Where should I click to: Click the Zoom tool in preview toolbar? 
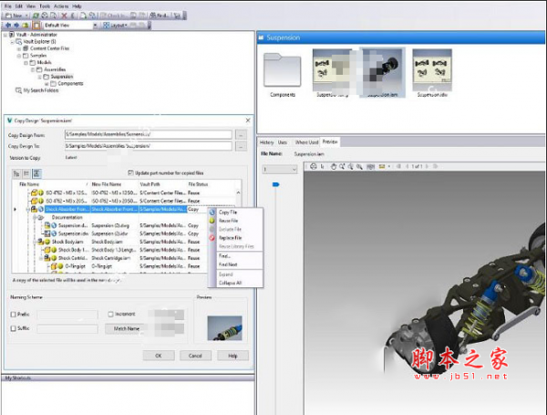coord(342,167)
